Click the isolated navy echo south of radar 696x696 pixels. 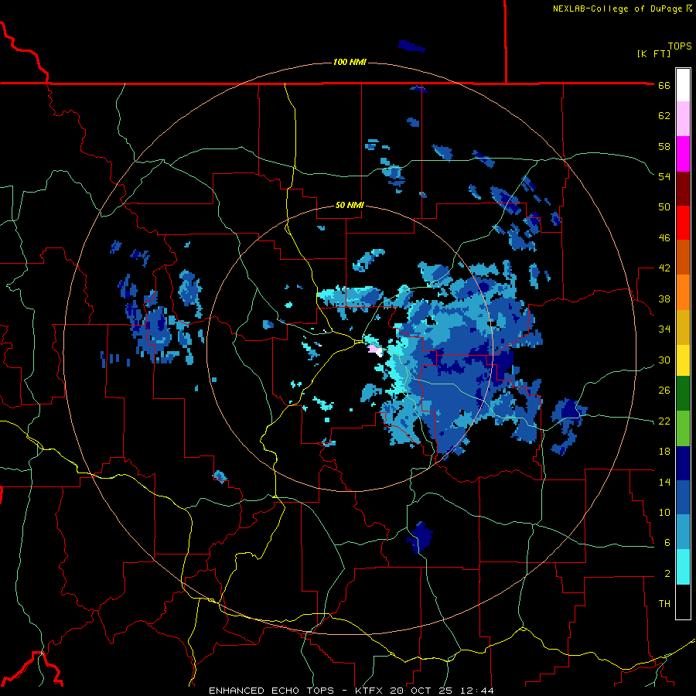[x=420, y=537]
